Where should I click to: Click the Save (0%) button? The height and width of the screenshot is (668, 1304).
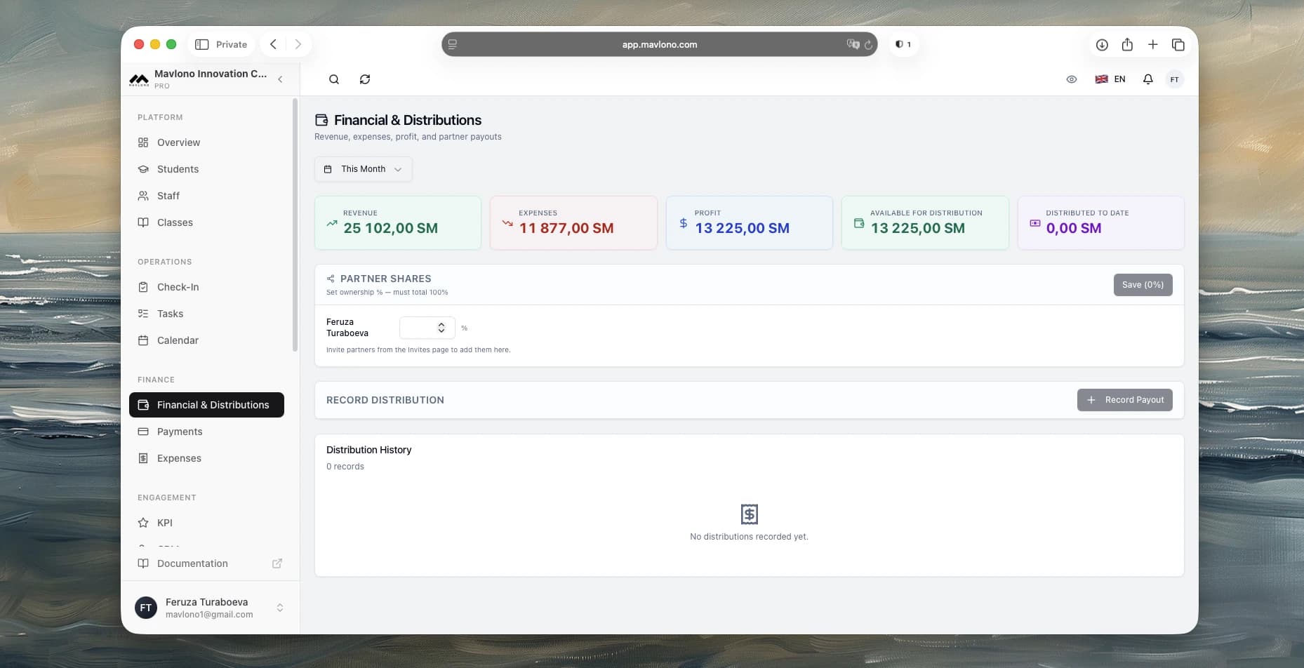tap(1143, 285)
